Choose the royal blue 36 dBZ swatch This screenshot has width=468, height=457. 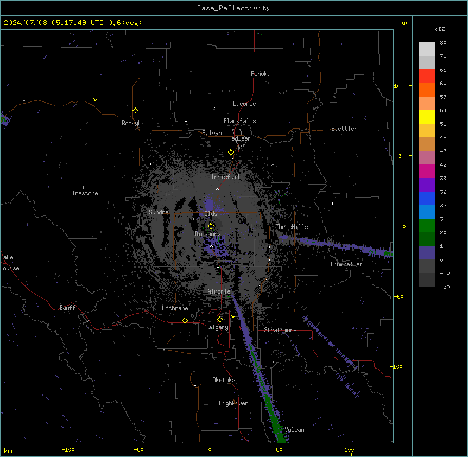point(427,198)
